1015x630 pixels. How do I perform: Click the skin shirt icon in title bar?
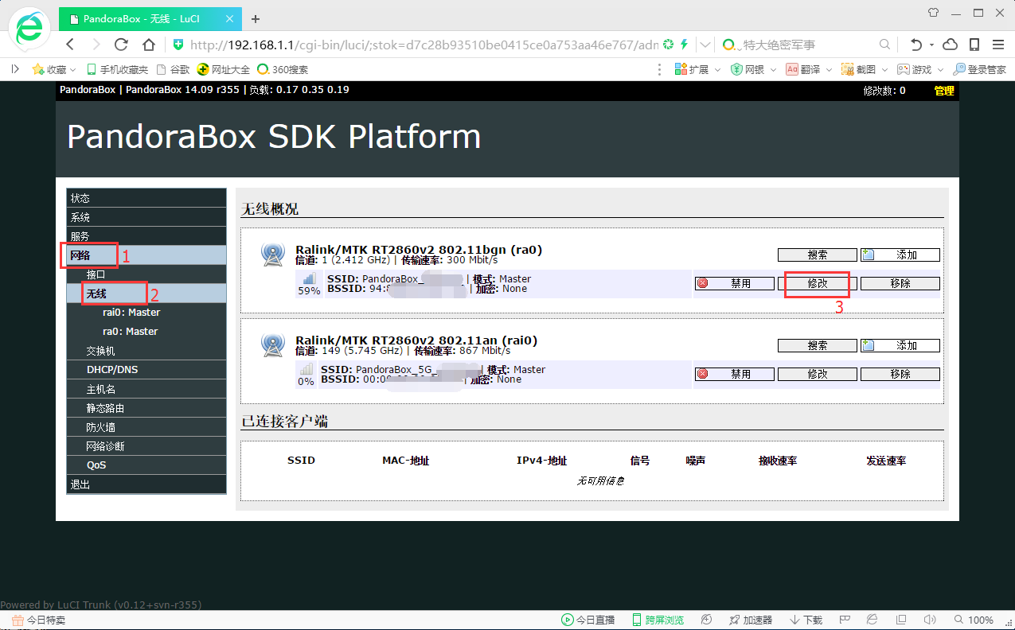click(934, 12)
